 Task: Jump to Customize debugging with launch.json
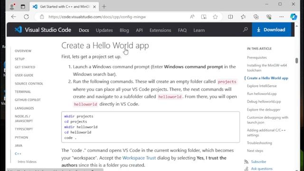click(x=267, y=120)
